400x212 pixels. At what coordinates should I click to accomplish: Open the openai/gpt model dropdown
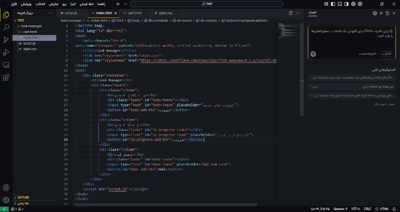click(x=369, y=54)
